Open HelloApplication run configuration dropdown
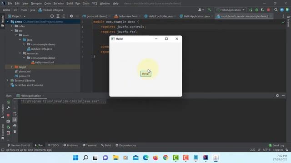The height and width of the screenshot is (163, 291). coord(231,10)
